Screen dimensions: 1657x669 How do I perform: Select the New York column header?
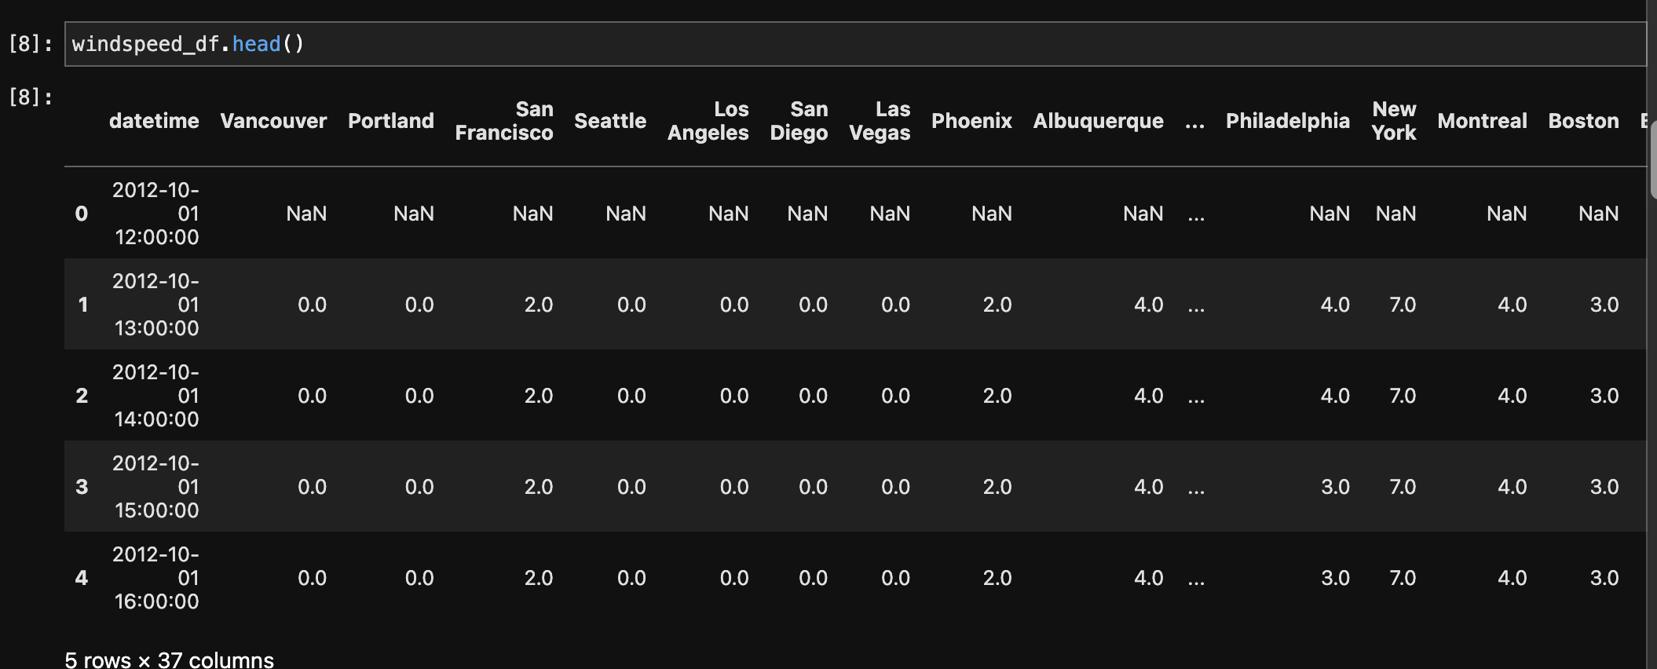1394,121
